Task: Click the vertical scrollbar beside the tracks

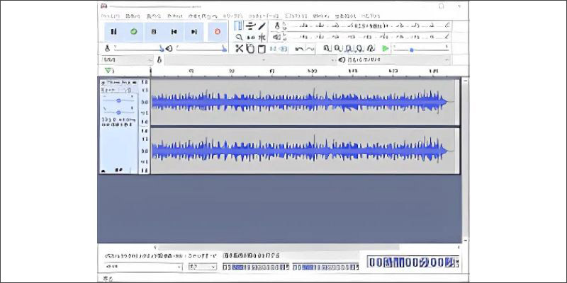Action: [x=465, y=161]
